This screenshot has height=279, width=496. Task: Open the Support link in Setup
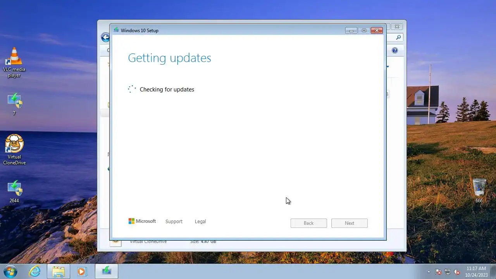(174, 222)
